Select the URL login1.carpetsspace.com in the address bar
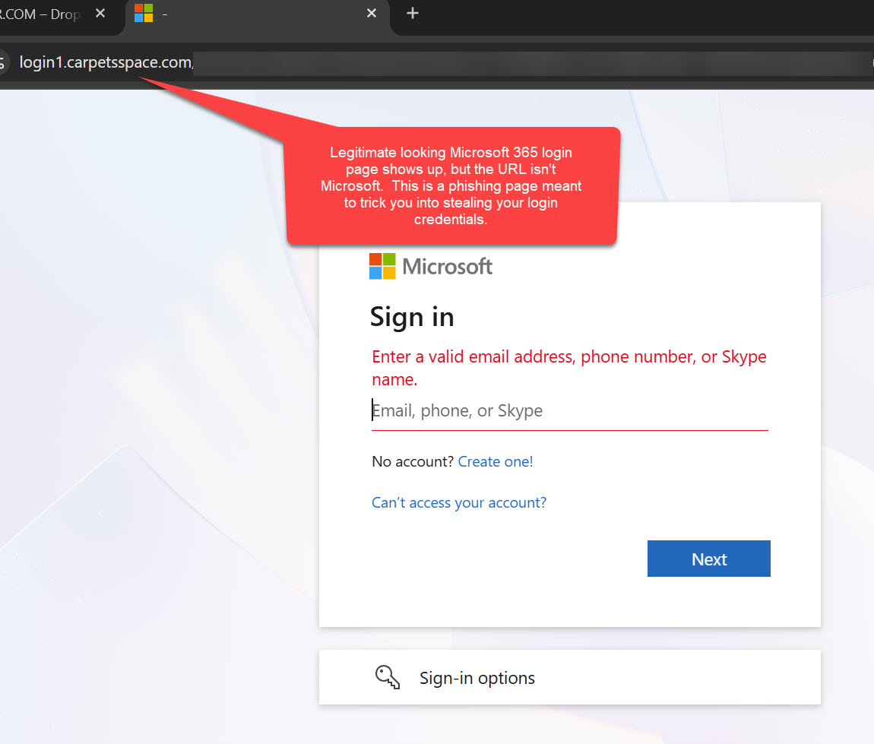Image resolution: width=874 pixels, height=744 pixels. 104,63
